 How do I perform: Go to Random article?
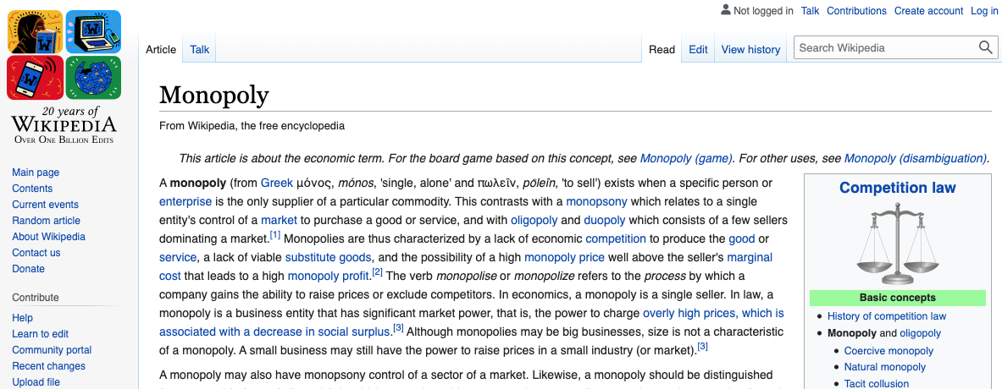(x=46, y=221)
